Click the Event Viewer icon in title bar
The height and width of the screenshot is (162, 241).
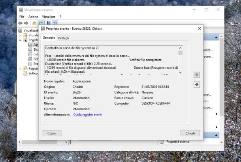(x=21, y=10)
